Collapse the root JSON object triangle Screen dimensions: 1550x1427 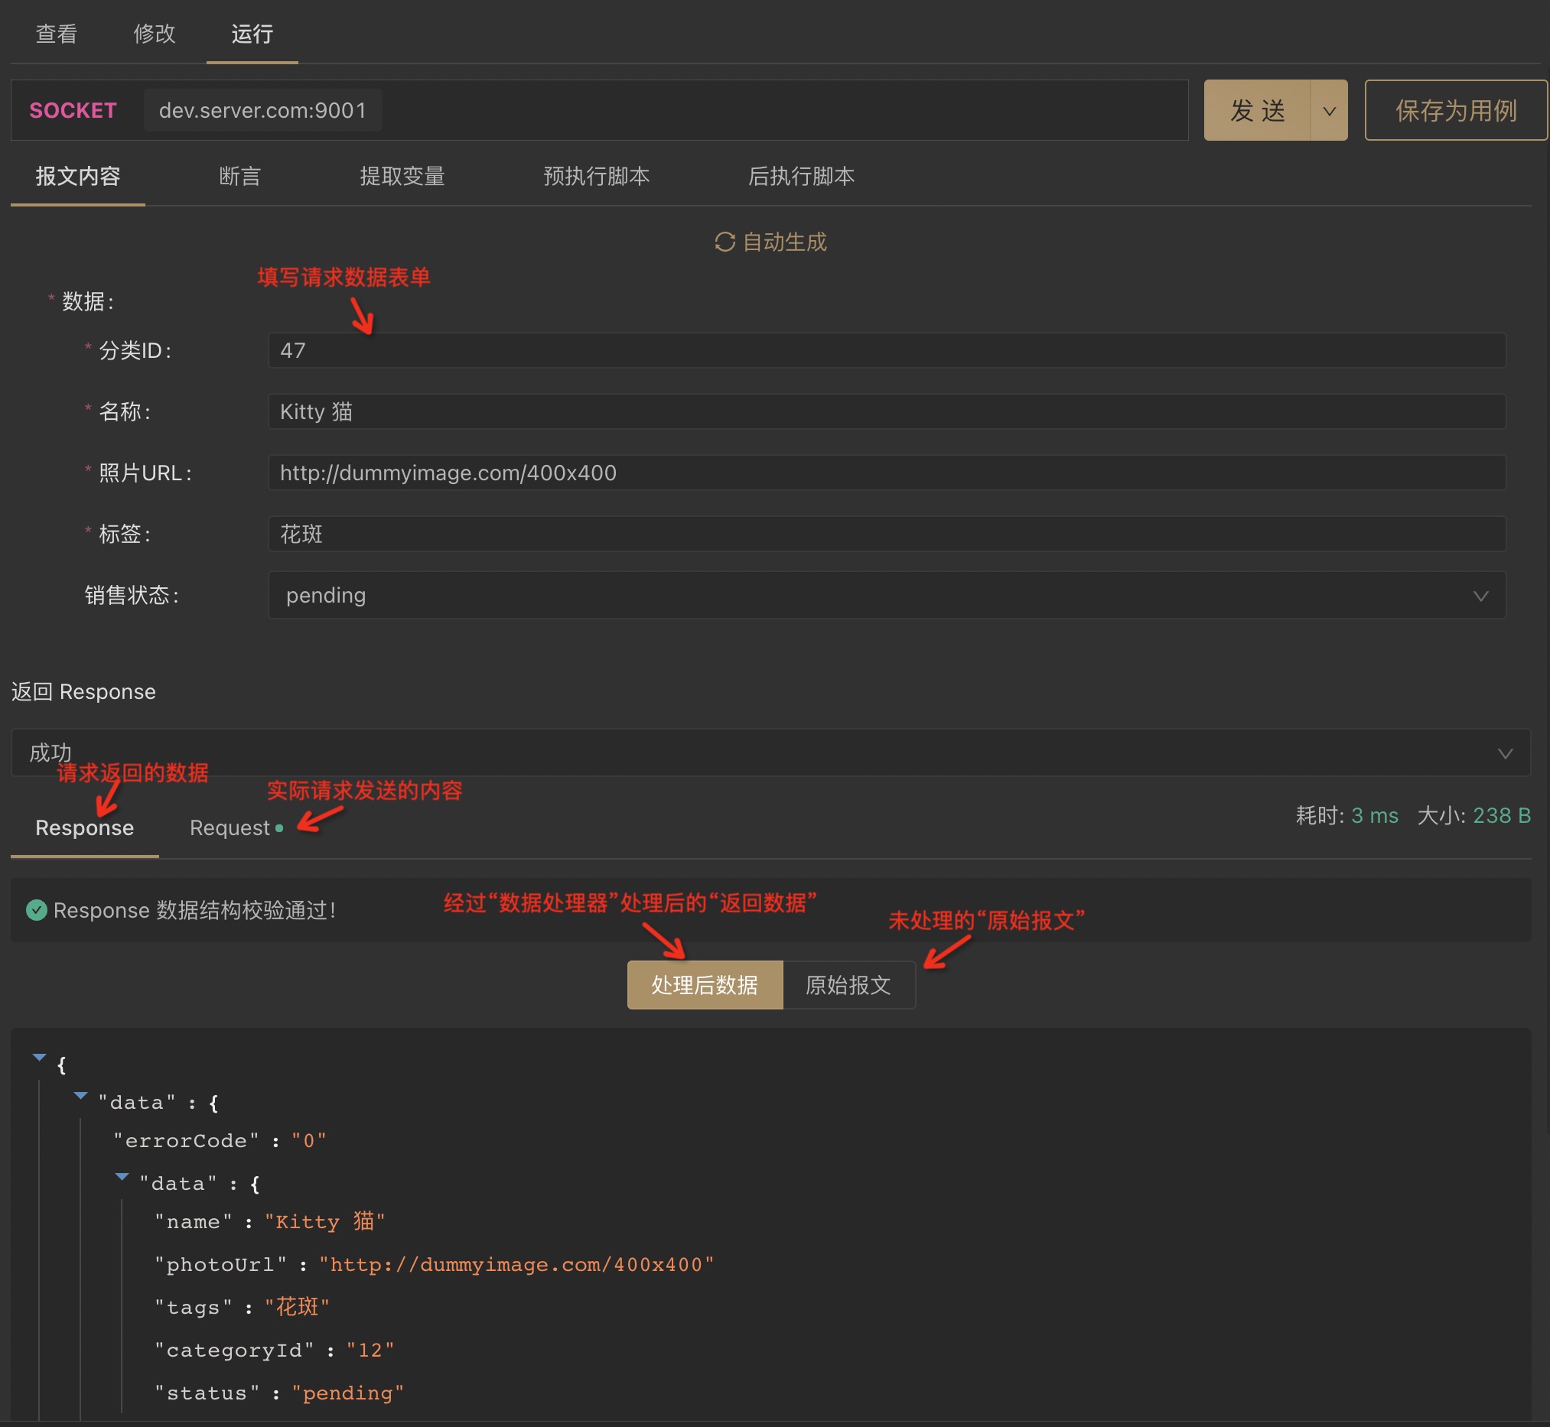[x=40, y=1058]
